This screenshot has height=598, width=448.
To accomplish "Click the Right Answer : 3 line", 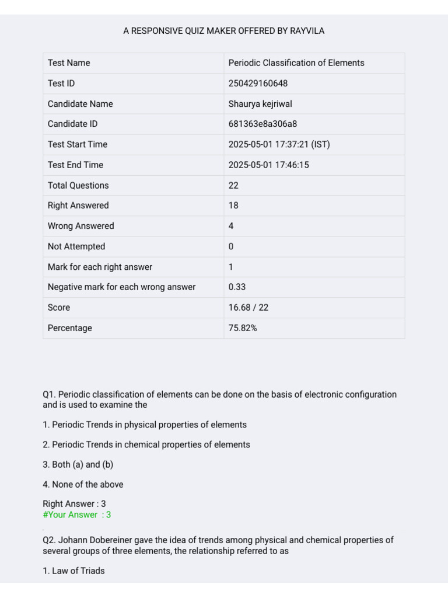I will (x=74, y=504).
